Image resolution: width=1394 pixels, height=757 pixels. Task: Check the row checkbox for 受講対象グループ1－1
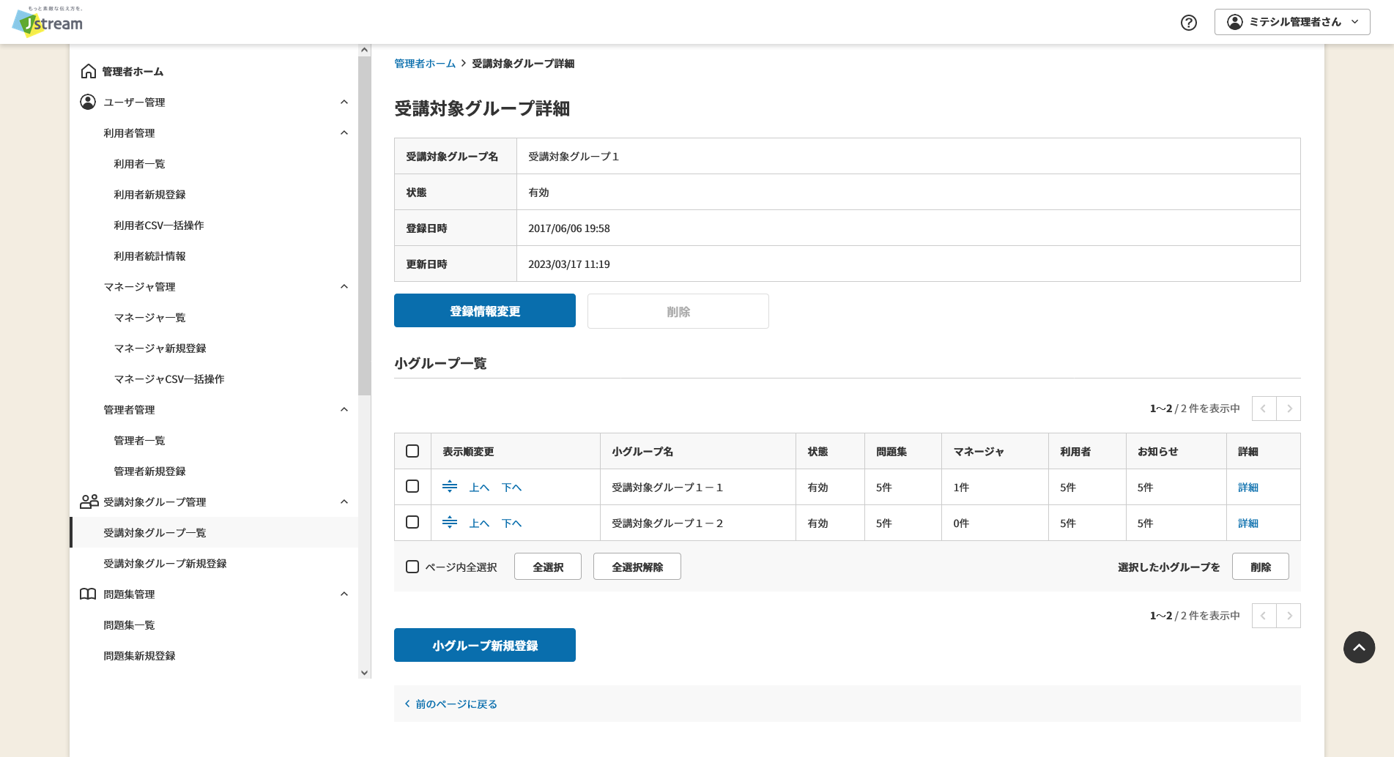click(412, 486)
